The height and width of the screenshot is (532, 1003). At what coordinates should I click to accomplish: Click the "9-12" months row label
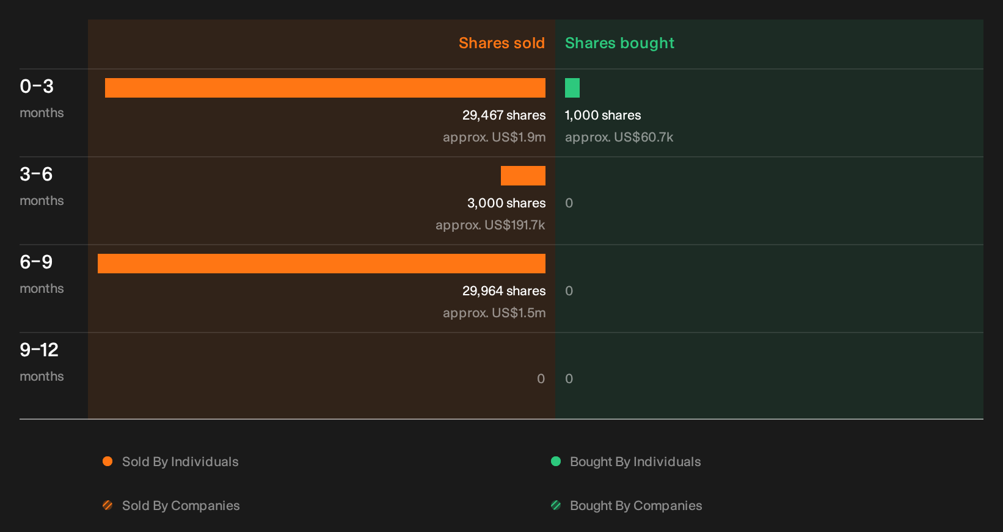click(x=39, y=350)
